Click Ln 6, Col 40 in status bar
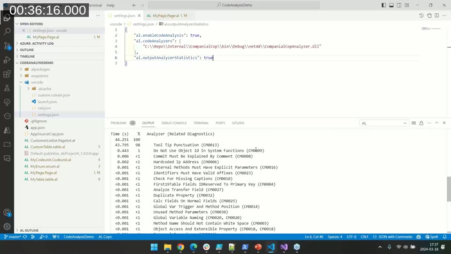451x254 pixels. tap(314, 237)
